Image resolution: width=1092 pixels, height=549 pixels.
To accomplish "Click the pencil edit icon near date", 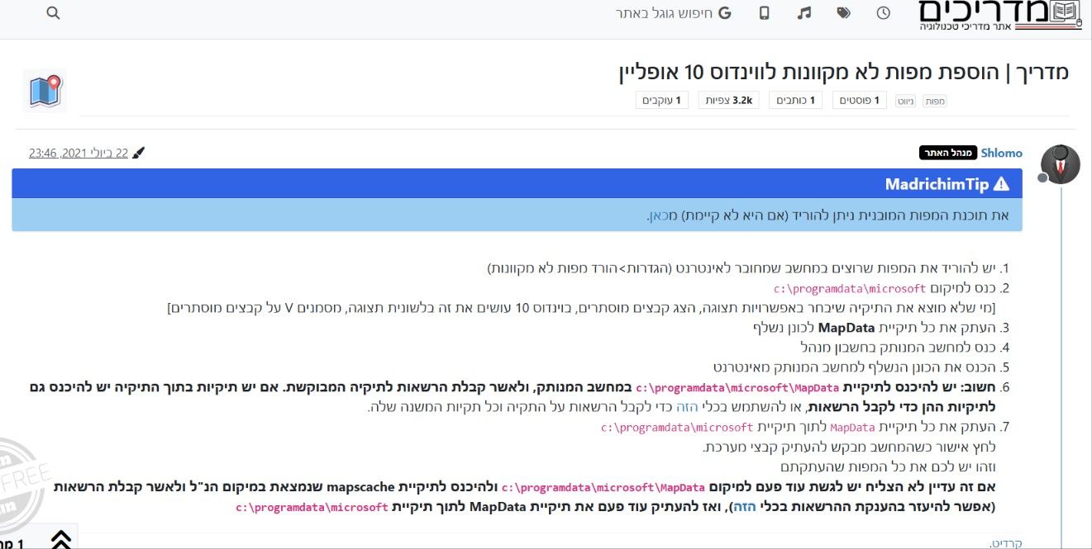I will (x=139, y=153).
